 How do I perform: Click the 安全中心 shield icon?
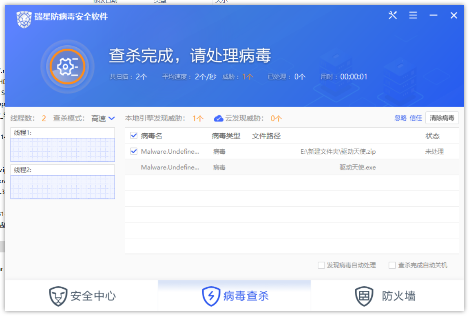[58, 296]
